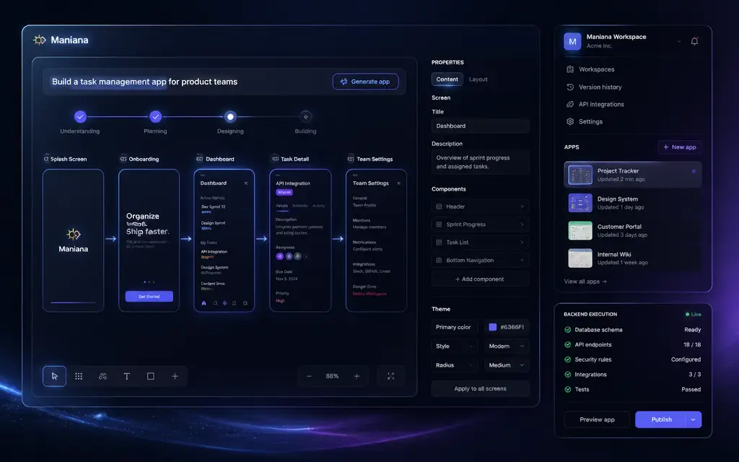Open Internal Wiki app thumbnail
This screenshot has height=462, width=739.
pyautogui.click(x=580, y=258)
